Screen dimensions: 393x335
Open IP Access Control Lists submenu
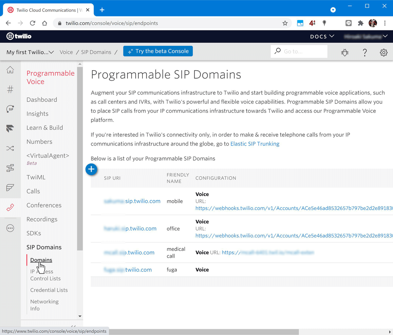coord(46,275)
